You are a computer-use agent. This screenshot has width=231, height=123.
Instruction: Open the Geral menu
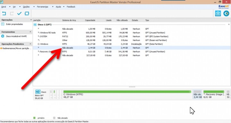click(x=4, y=7)
